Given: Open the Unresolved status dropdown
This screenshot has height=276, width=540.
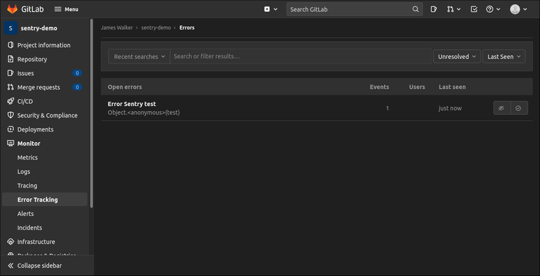Looking at the screenshot, I should click(x=457, y=56).
